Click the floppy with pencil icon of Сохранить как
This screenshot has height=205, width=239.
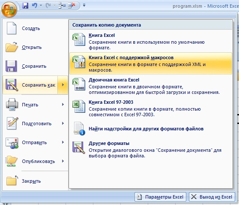click(12, 85)
